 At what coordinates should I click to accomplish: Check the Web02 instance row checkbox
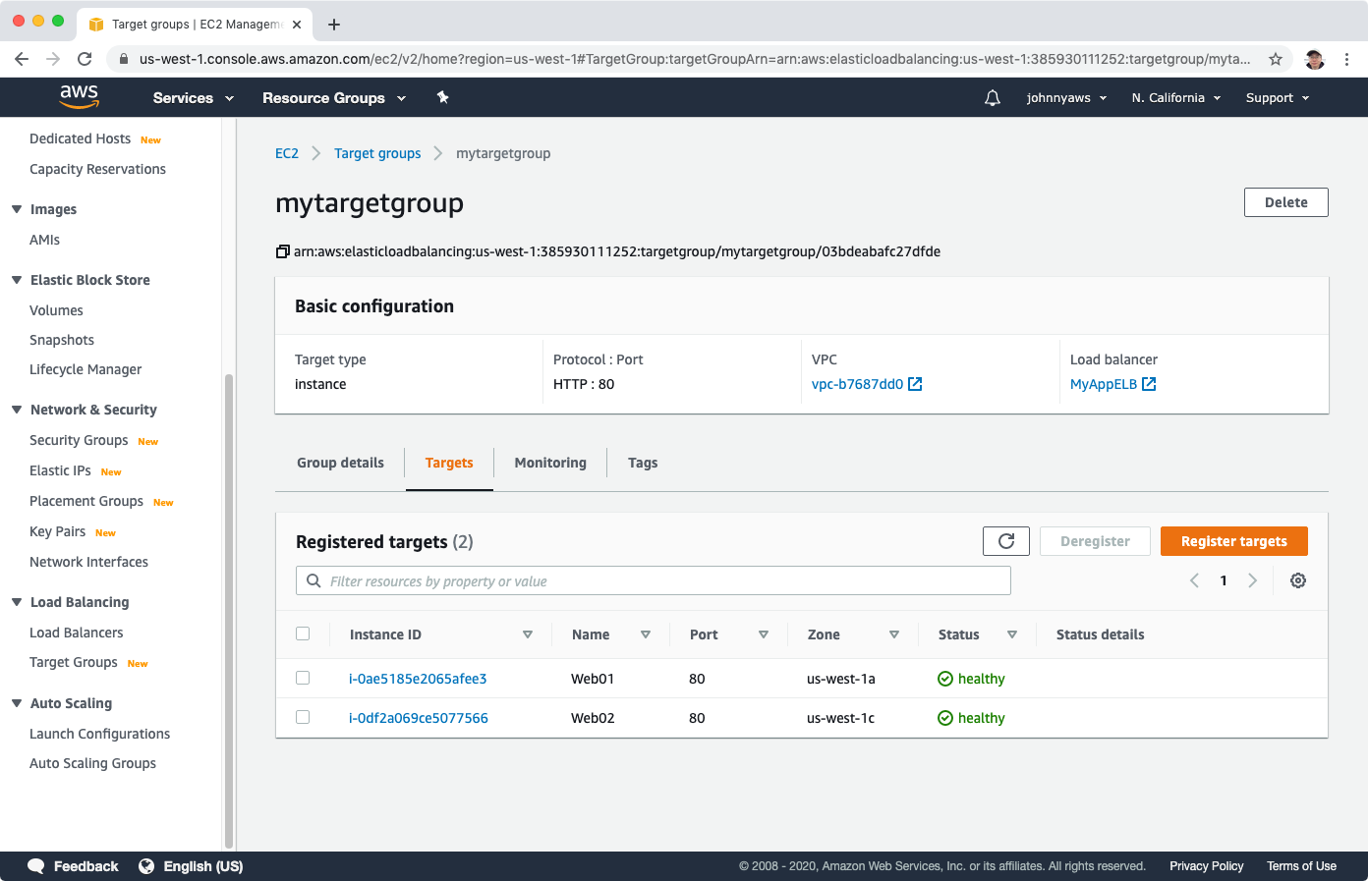pyautogui.click(x=303, y=717)
